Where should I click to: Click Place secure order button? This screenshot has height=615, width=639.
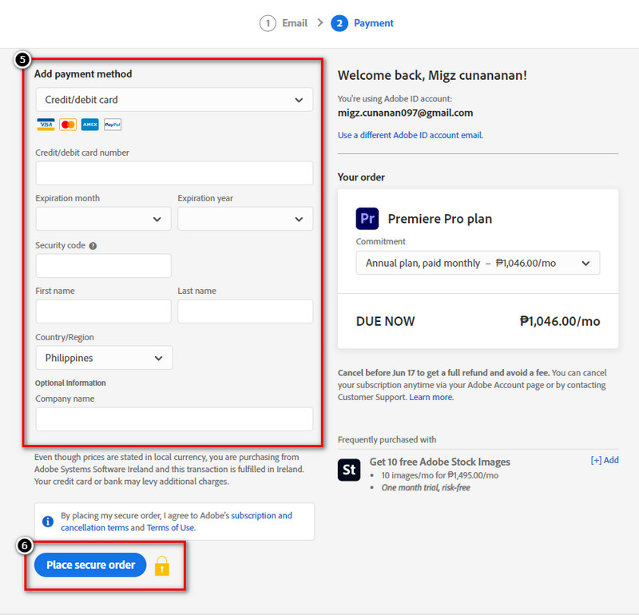point(90,565)
